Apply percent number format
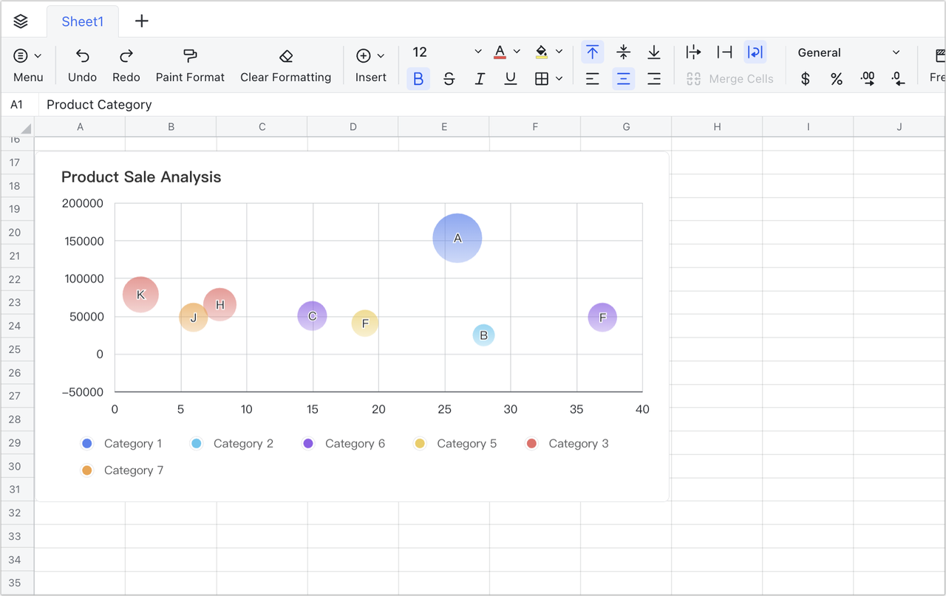The width and height of the screenshot is (946, 596). point(837,79)
